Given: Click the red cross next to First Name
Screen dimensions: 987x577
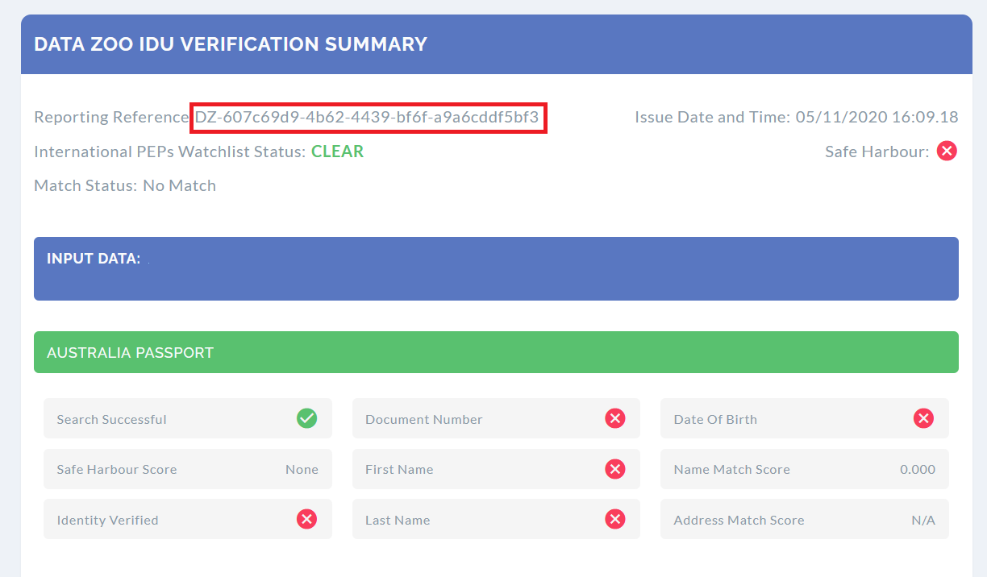Looking at the screenshot, I should click(615, 469).
